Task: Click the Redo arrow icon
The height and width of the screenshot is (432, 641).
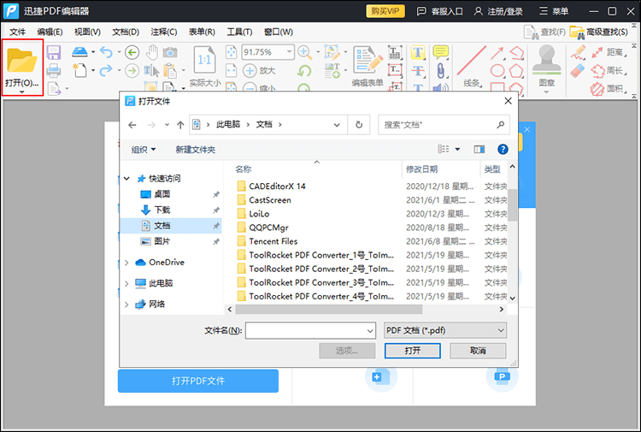Action: click(106, 70)
